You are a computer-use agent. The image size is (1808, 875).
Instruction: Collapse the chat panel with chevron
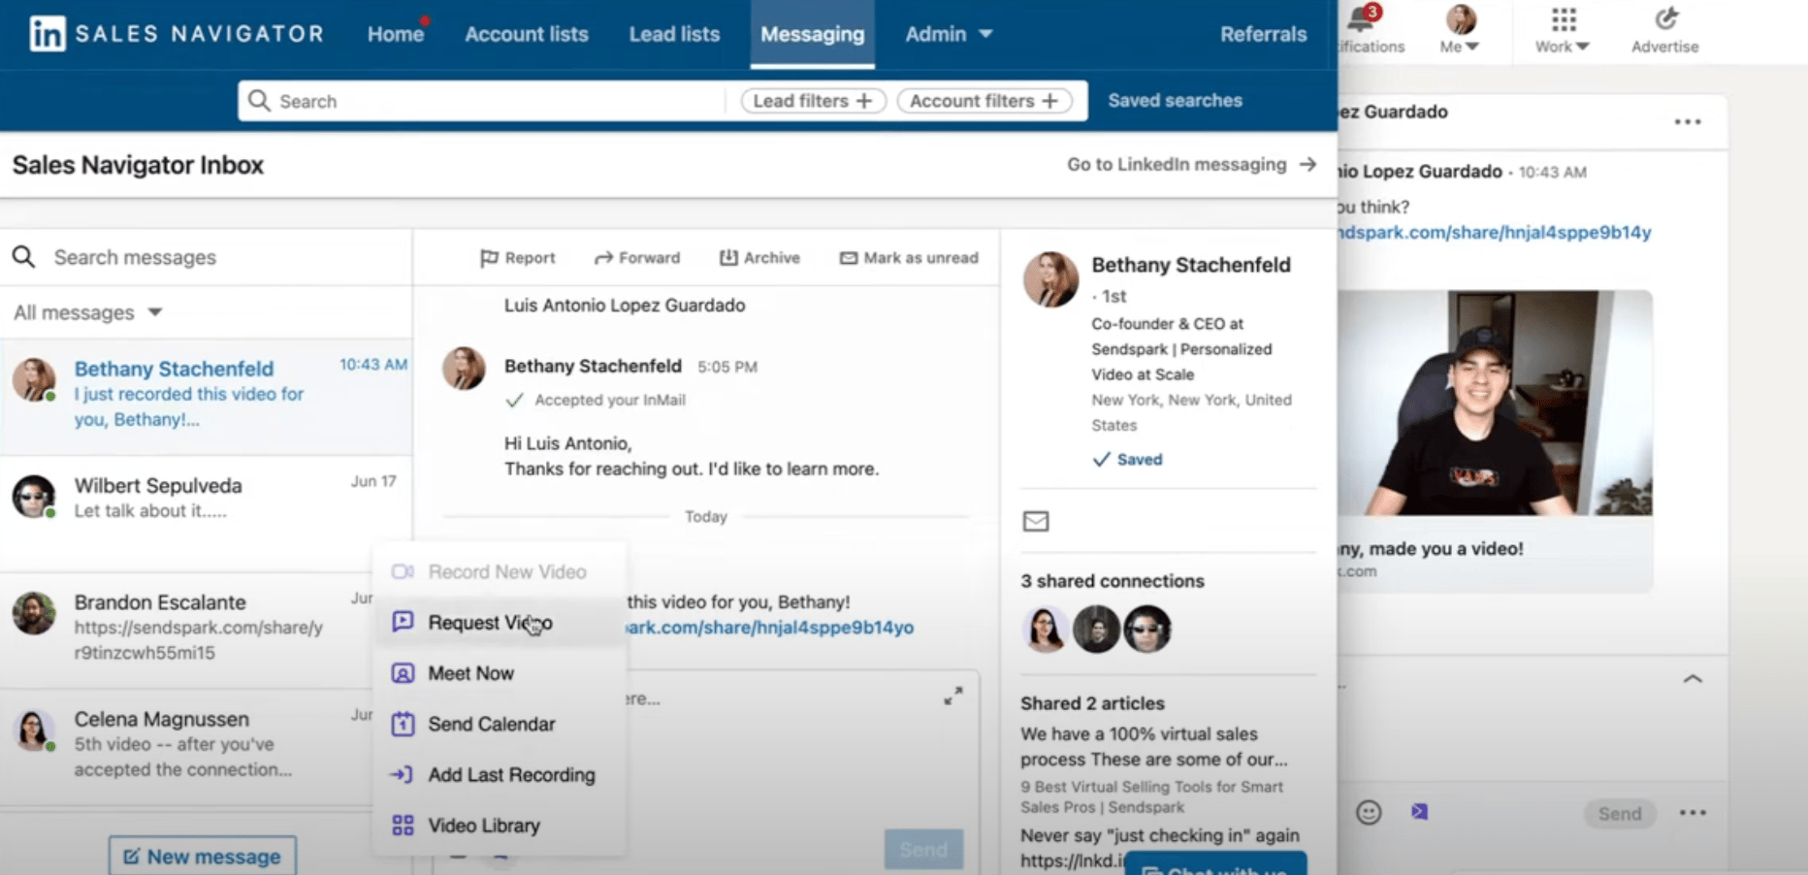(1693, 679)
